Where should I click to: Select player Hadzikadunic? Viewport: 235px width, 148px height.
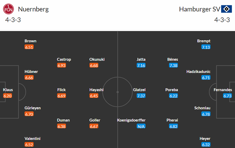[198, 72]
